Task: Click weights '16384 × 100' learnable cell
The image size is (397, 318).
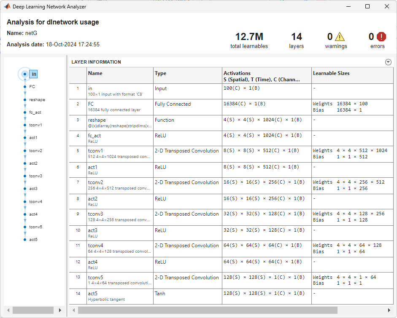Action: coord(352,107)
